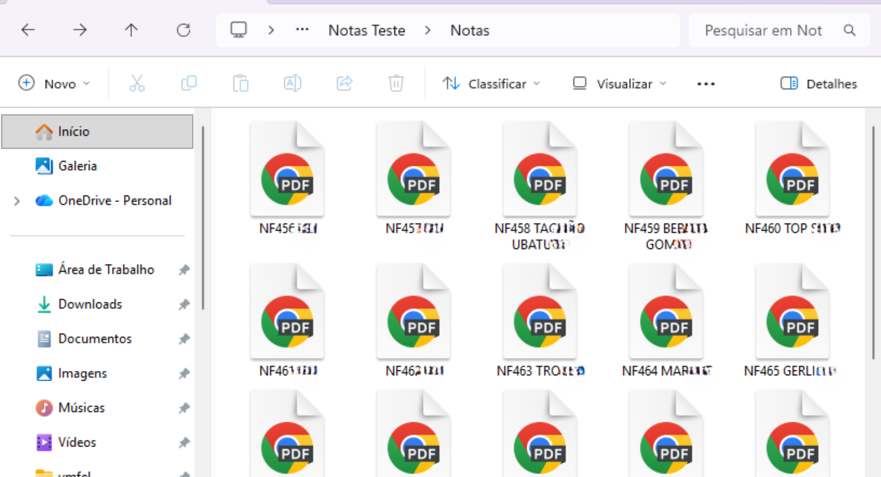
Task: Navigate up one folder level
Action: (131, 30)
